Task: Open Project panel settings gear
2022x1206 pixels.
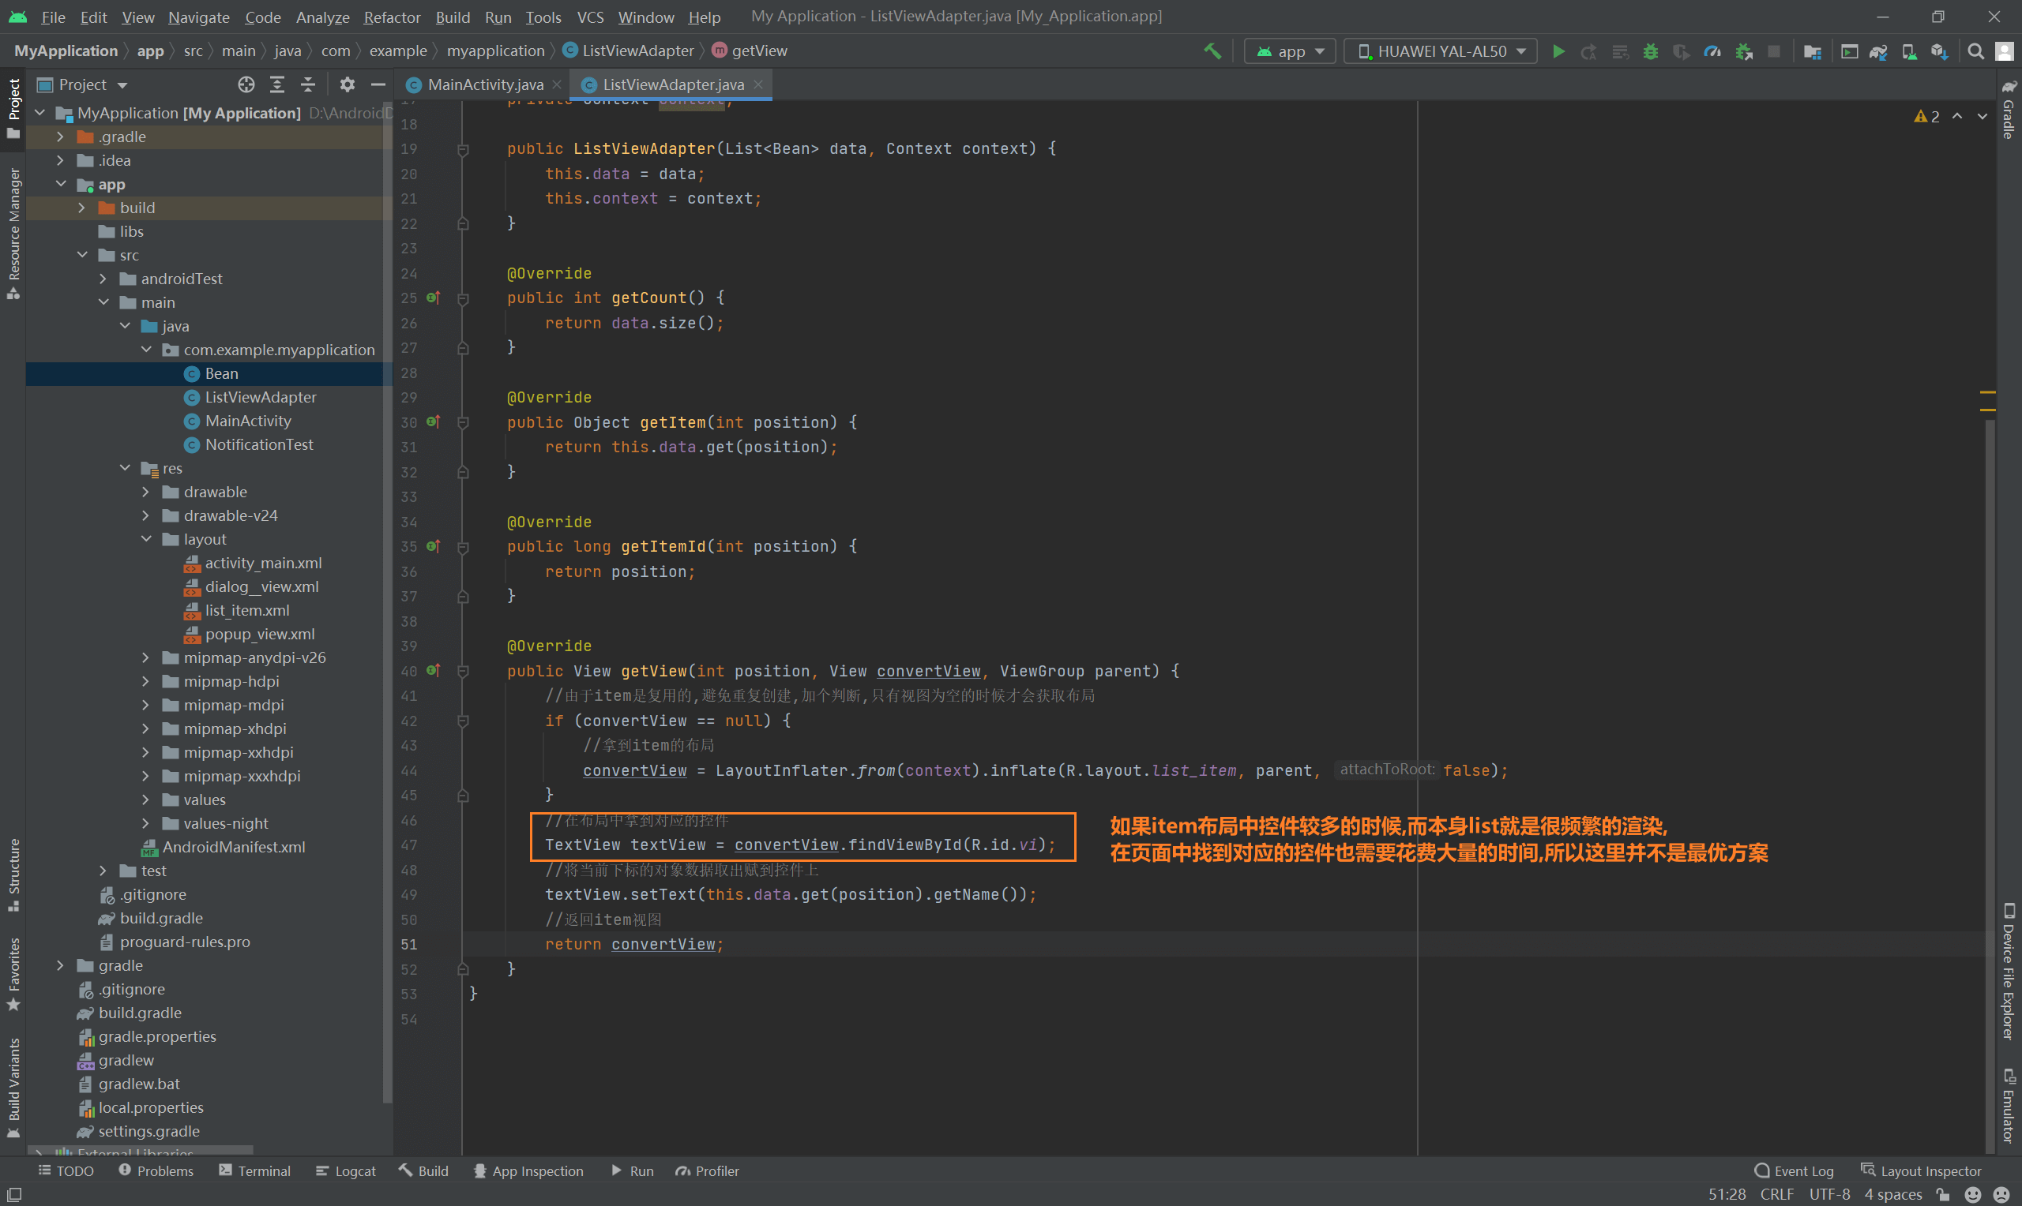Action: [x=348, y=84]
